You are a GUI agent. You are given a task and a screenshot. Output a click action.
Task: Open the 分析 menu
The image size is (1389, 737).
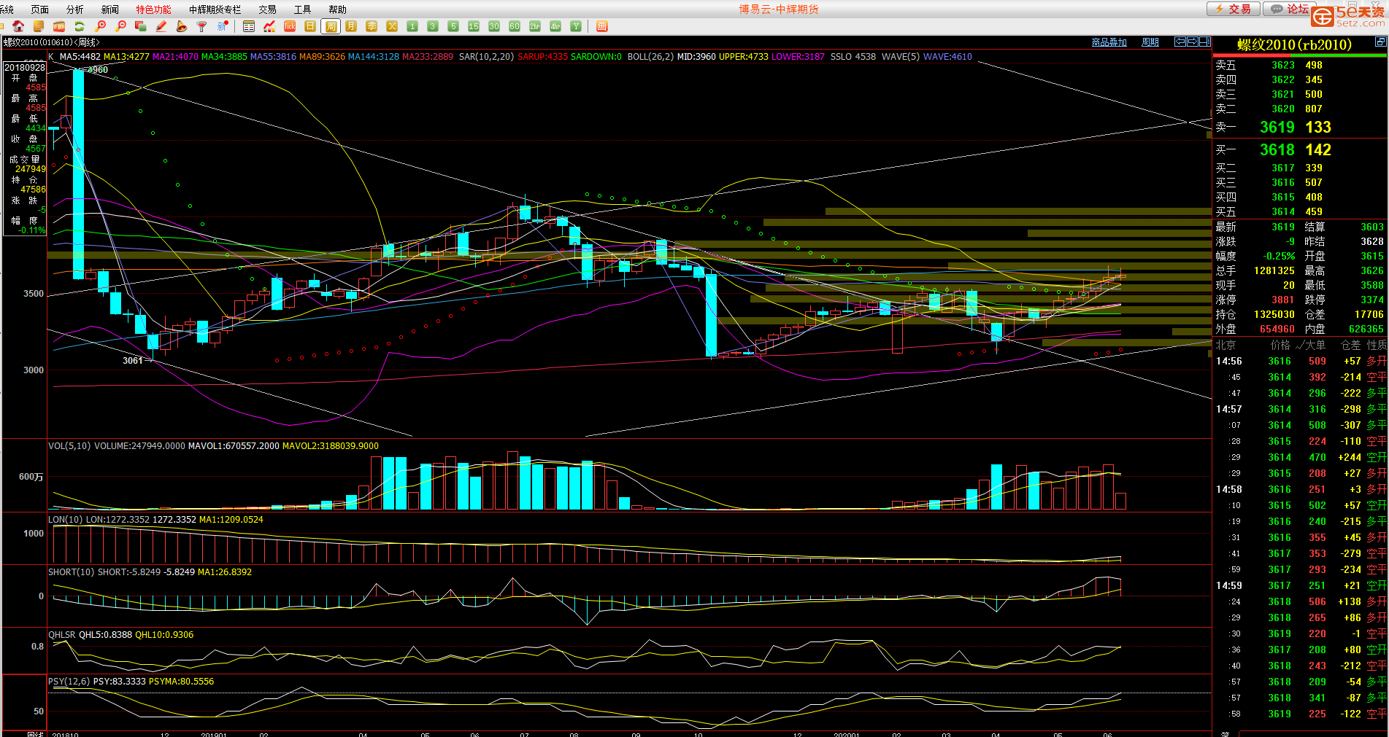coord(75,9)
